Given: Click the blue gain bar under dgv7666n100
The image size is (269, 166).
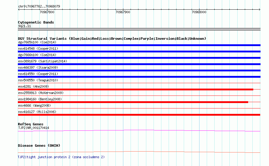Looking at the screenshot, I should click(x=139, y=58).
